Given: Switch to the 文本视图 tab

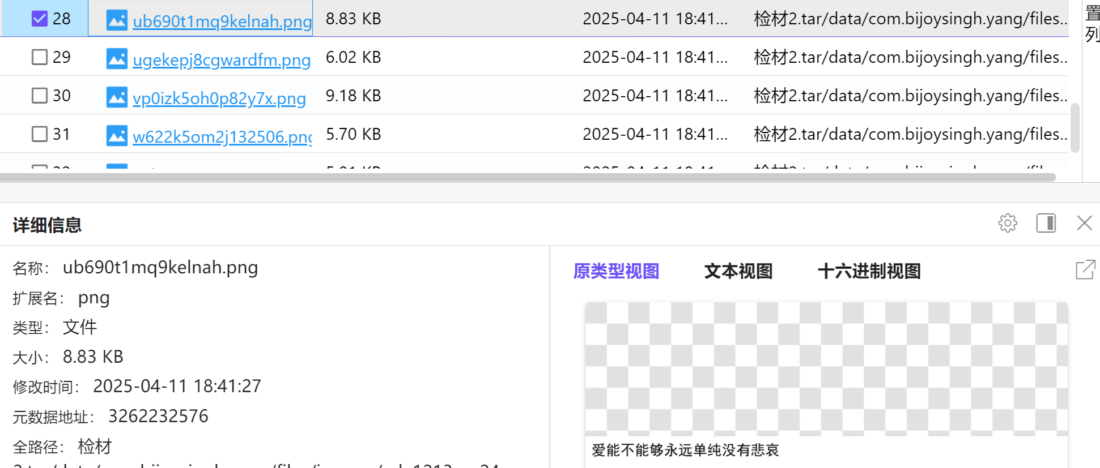Looking at the screenshot, I should [738, 271].
